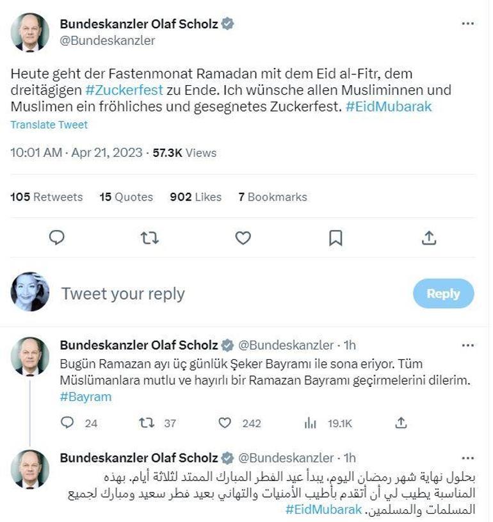The height and width of the screenshot is (522, 493).
Task: Open more options on the Turkish reply
Action: tap(467, 345)
